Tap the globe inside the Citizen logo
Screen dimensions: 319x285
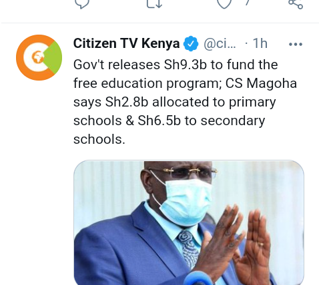click(x=37, y=57)
